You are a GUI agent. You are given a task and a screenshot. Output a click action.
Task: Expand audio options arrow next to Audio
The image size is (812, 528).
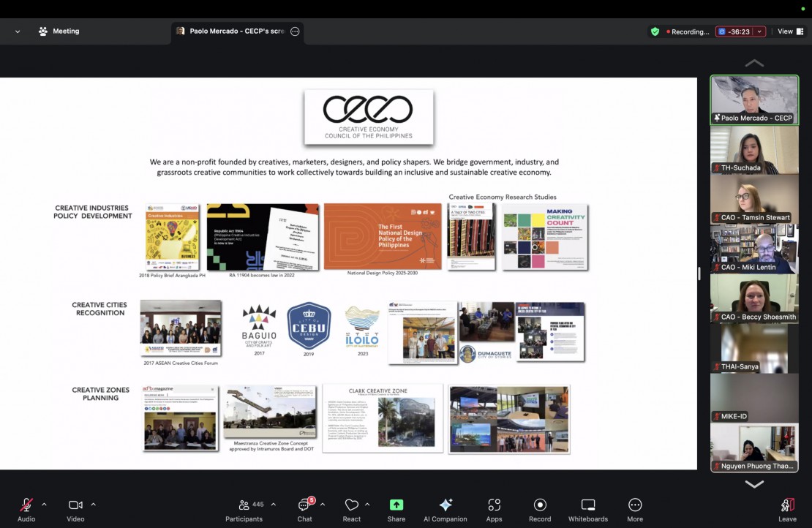tap(44, 504)
